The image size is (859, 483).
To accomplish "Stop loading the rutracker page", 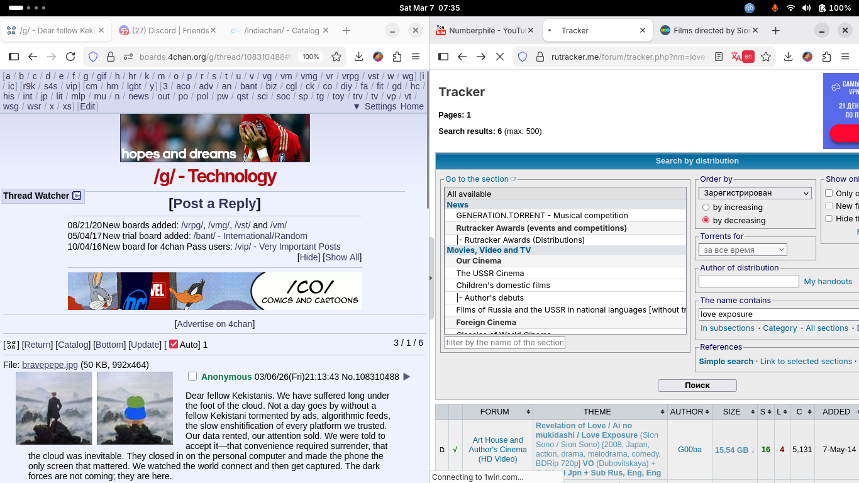I will [500, 57].
